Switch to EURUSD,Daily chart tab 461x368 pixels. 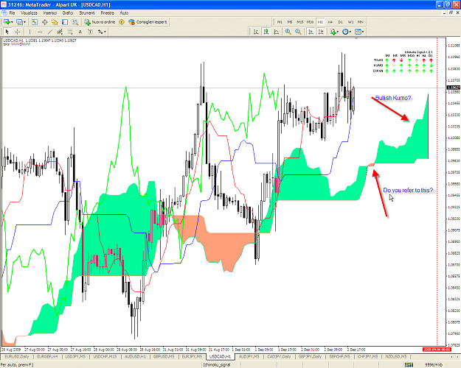tap(17, 356)
